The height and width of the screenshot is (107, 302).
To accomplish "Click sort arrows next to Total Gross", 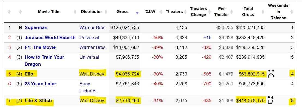I will pyautogui.click(x=263, y=12).
